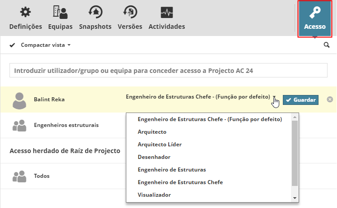337x208 pixels.
Task: Open the Definições gear icon
Action: click(26, 13)
